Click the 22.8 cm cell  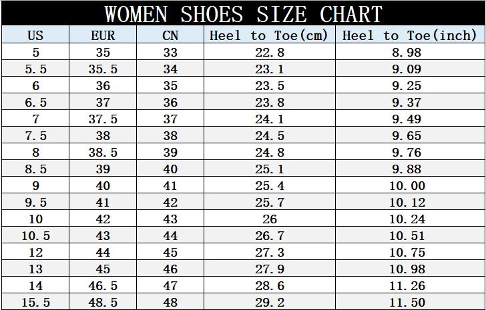coord(270,52)
